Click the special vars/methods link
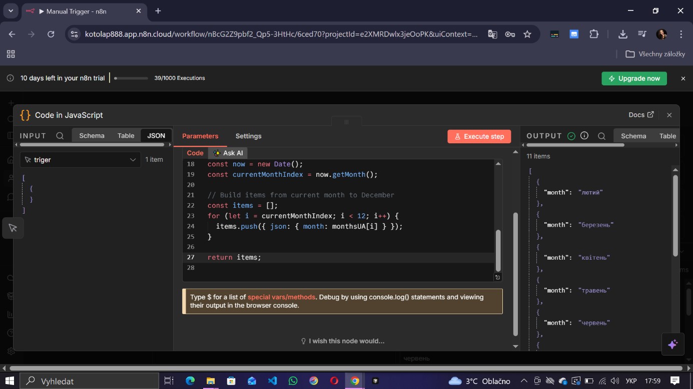The width and height of the screenshot is (693, 389). [282, 297]
